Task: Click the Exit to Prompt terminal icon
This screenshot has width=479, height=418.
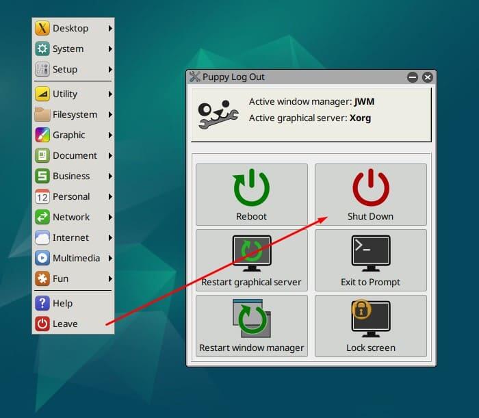Action: [371, 253]
